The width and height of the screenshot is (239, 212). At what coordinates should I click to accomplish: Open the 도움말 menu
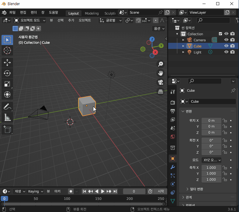pos(54,12)
